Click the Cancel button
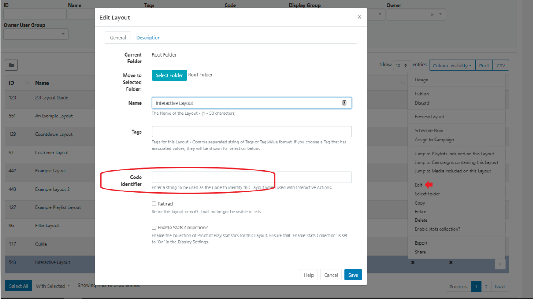This screenshot has width=533, height=299. pos(331,275)
